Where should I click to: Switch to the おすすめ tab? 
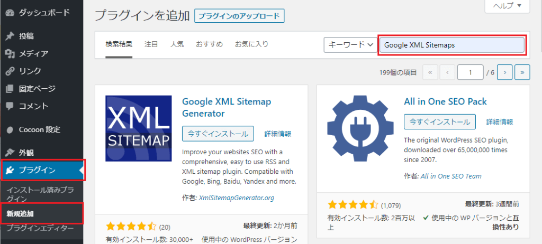209,44
